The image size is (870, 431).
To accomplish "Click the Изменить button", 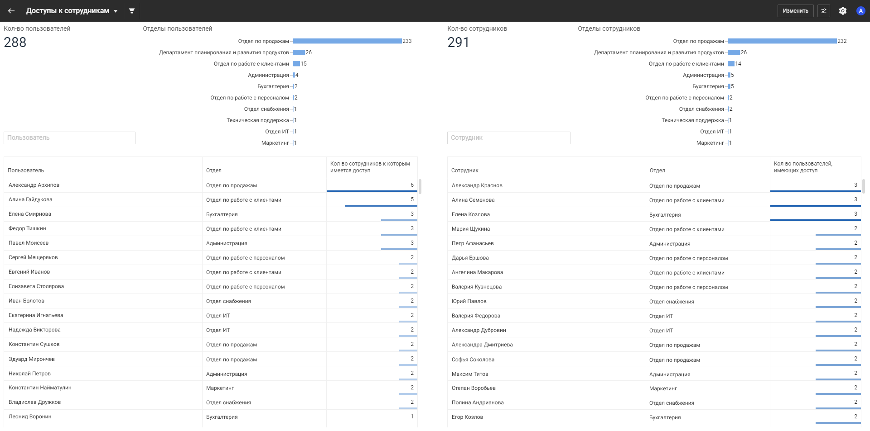I will (x=795, y=11).
